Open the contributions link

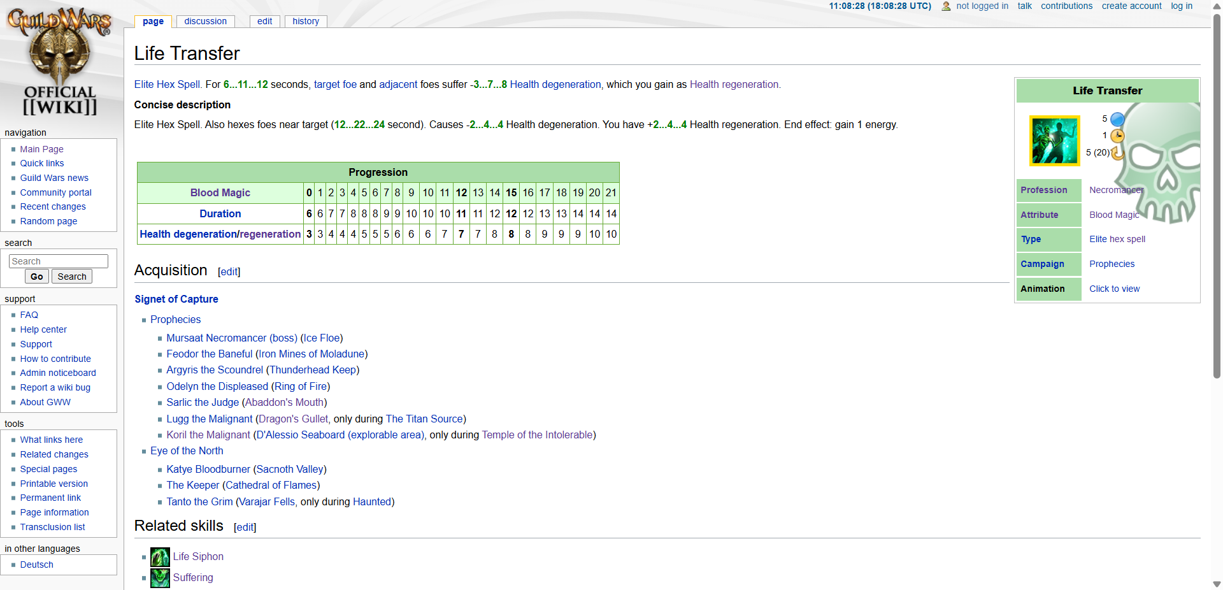(x=1066, y=6)
